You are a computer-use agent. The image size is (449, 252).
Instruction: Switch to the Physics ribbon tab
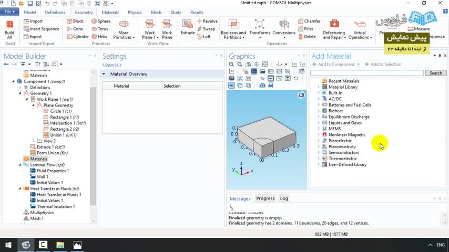point(135,12)
